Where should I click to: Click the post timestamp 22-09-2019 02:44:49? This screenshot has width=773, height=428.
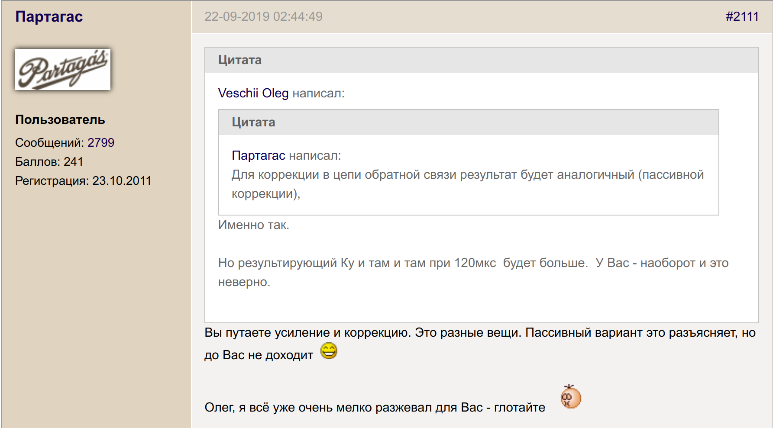tap(263, 16)
